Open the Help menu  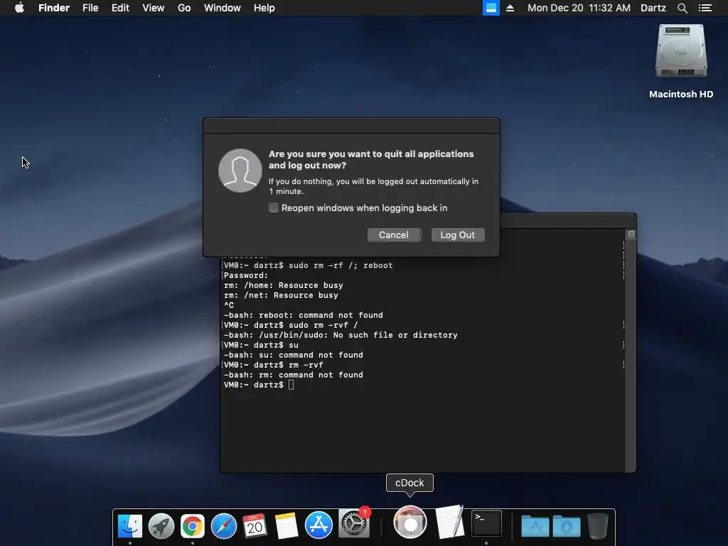click(x=264, y=8)
